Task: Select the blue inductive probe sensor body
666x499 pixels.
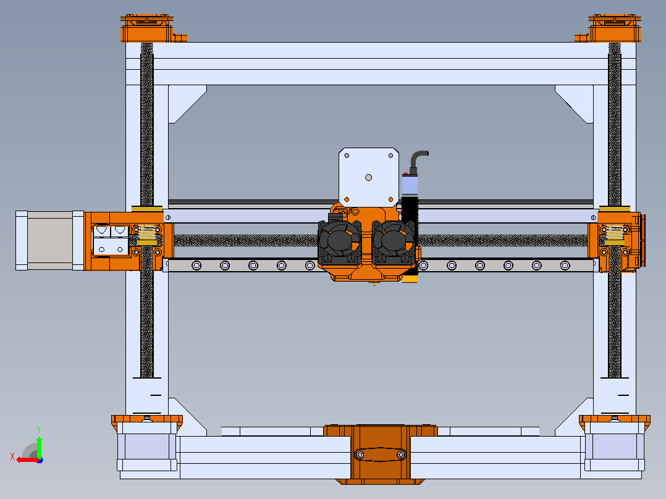Action: [410, 186]
